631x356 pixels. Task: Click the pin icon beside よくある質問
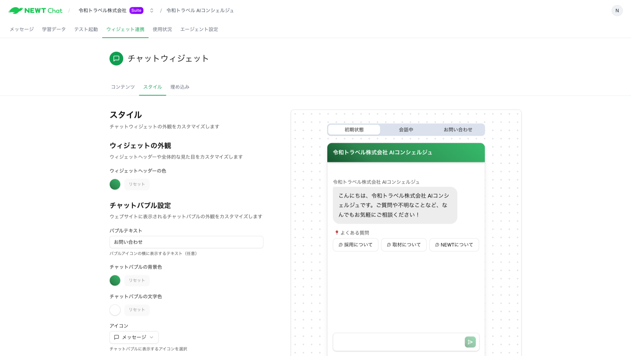[336, 232]
